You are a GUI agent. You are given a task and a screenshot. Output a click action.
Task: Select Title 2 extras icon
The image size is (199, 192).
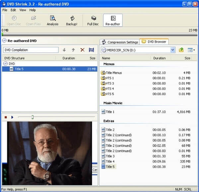pos(103,130)
